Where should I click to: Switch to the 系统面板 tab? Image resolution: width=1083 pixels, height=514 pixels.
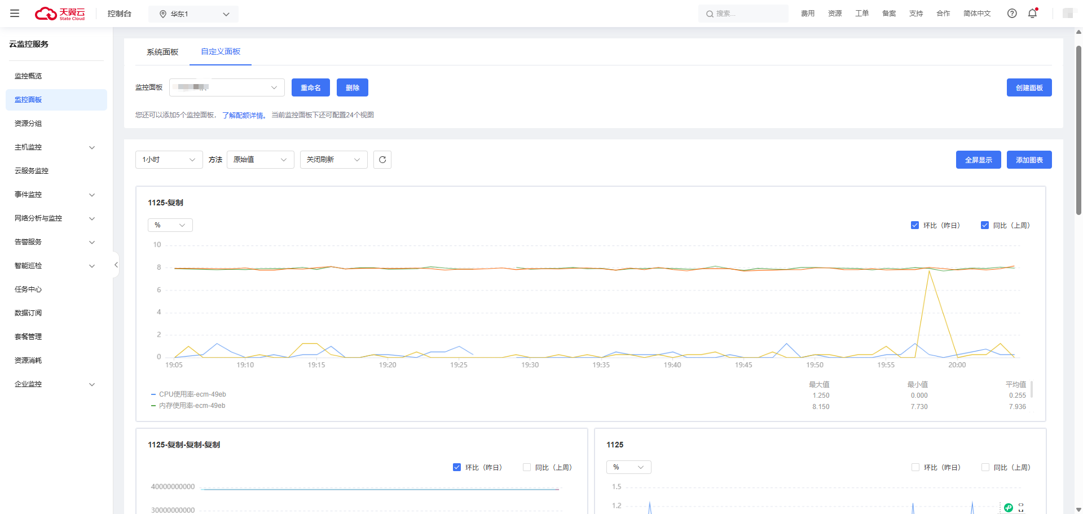pyautogui.click(x=162, y=52)
